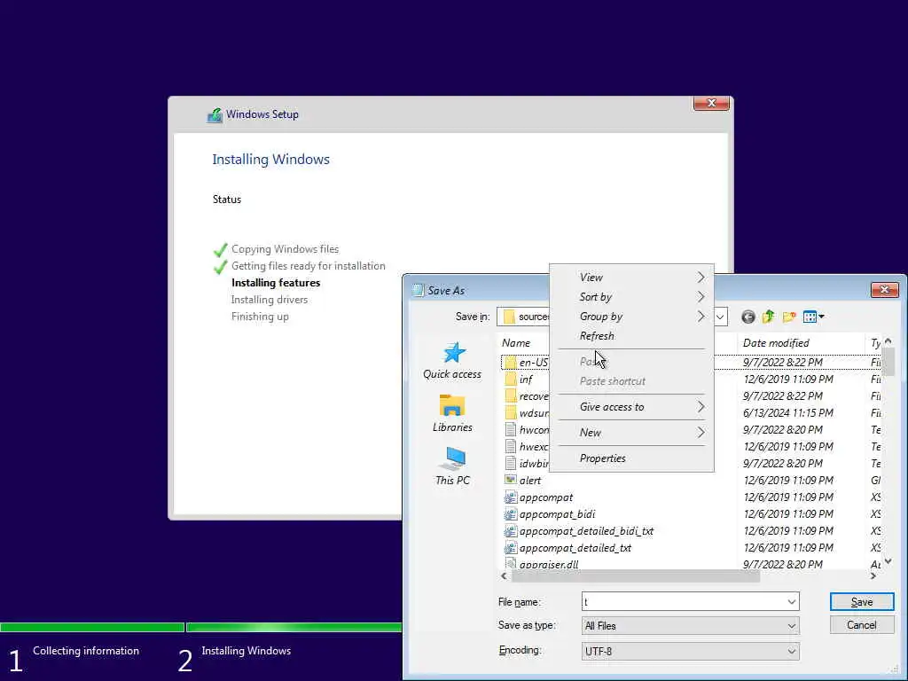The image size is (908, 681).
Task: Create new folder toolbar icon
Action: click(788, 317)
